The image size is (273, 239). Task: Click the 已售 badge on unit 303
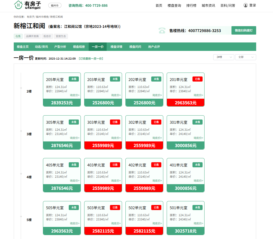point(115,122)
